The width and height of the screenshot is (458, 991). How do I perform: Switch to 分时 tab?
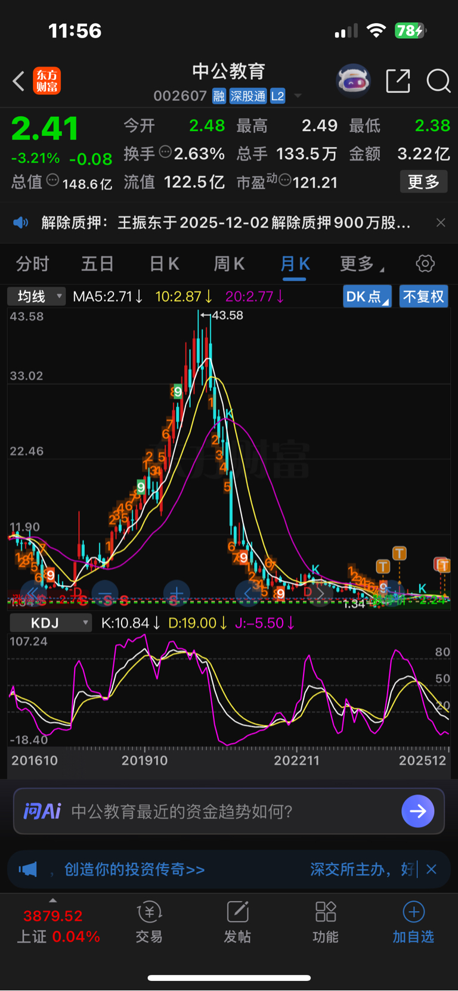click(32, 263)
